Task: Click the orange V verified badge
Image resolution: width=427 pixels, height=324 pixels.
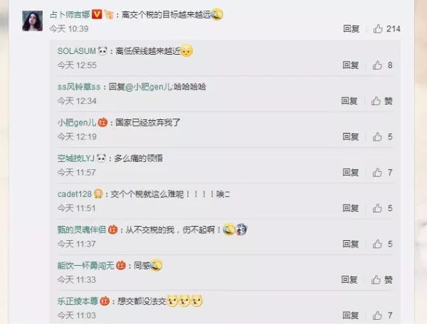Action: 97,14
